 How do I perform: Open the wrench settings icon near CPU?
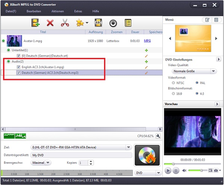tap(158, 136)
